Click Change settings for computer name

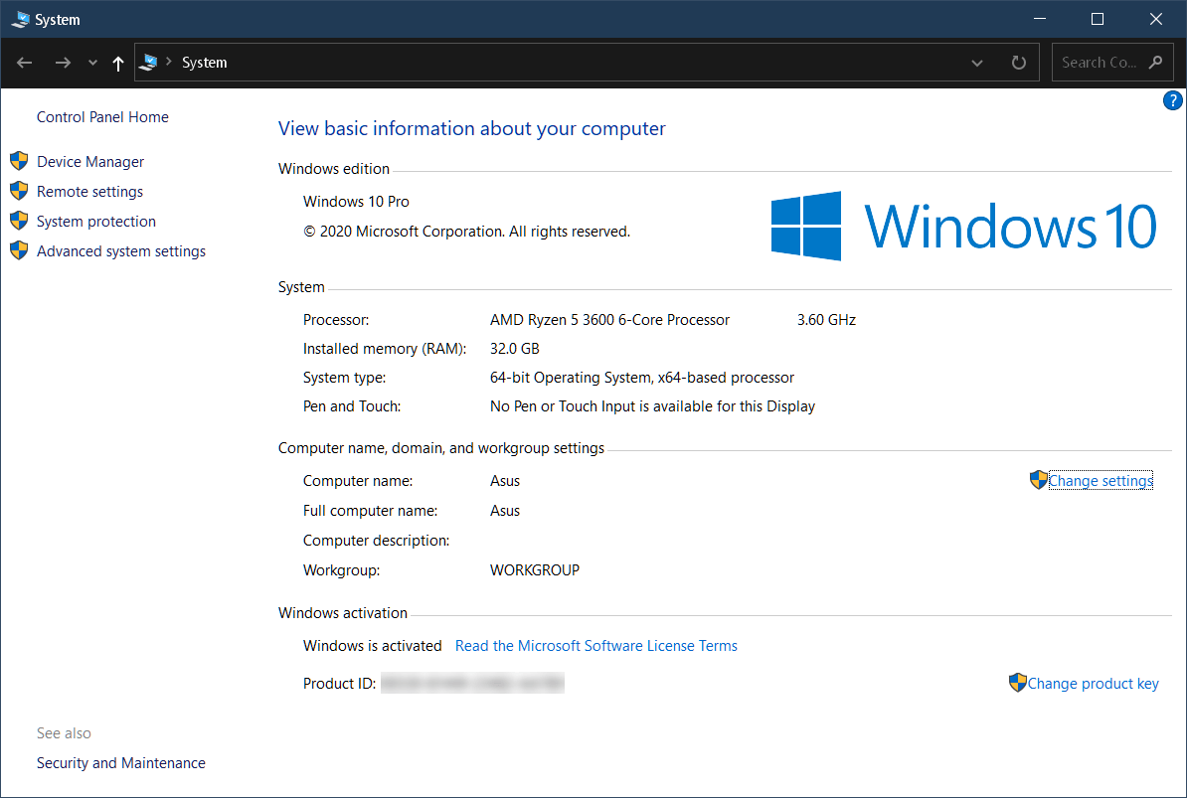[x=1100, y=481]
